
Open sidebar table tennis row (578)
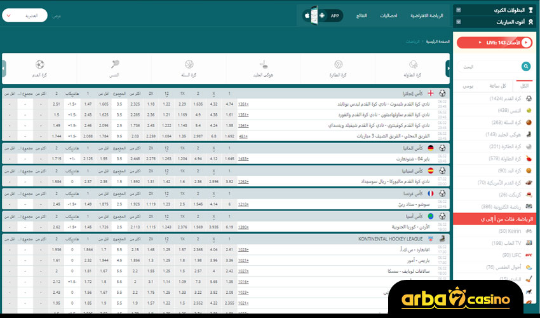coord(494,158)
